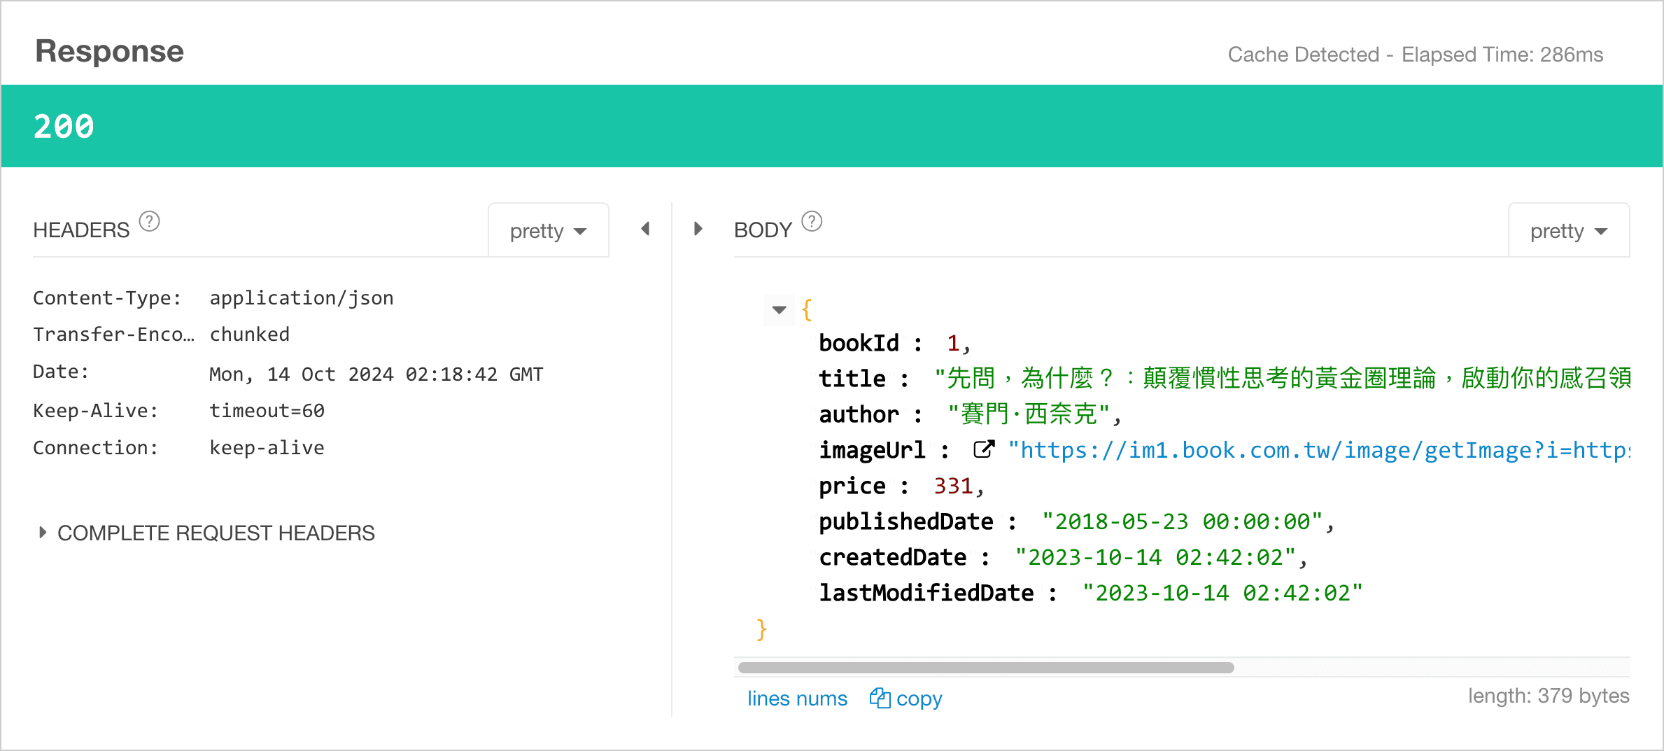This screenshot has height=751, width=1664.
Task: Collapse the JSON root object triangle
Action: [779, 310]
